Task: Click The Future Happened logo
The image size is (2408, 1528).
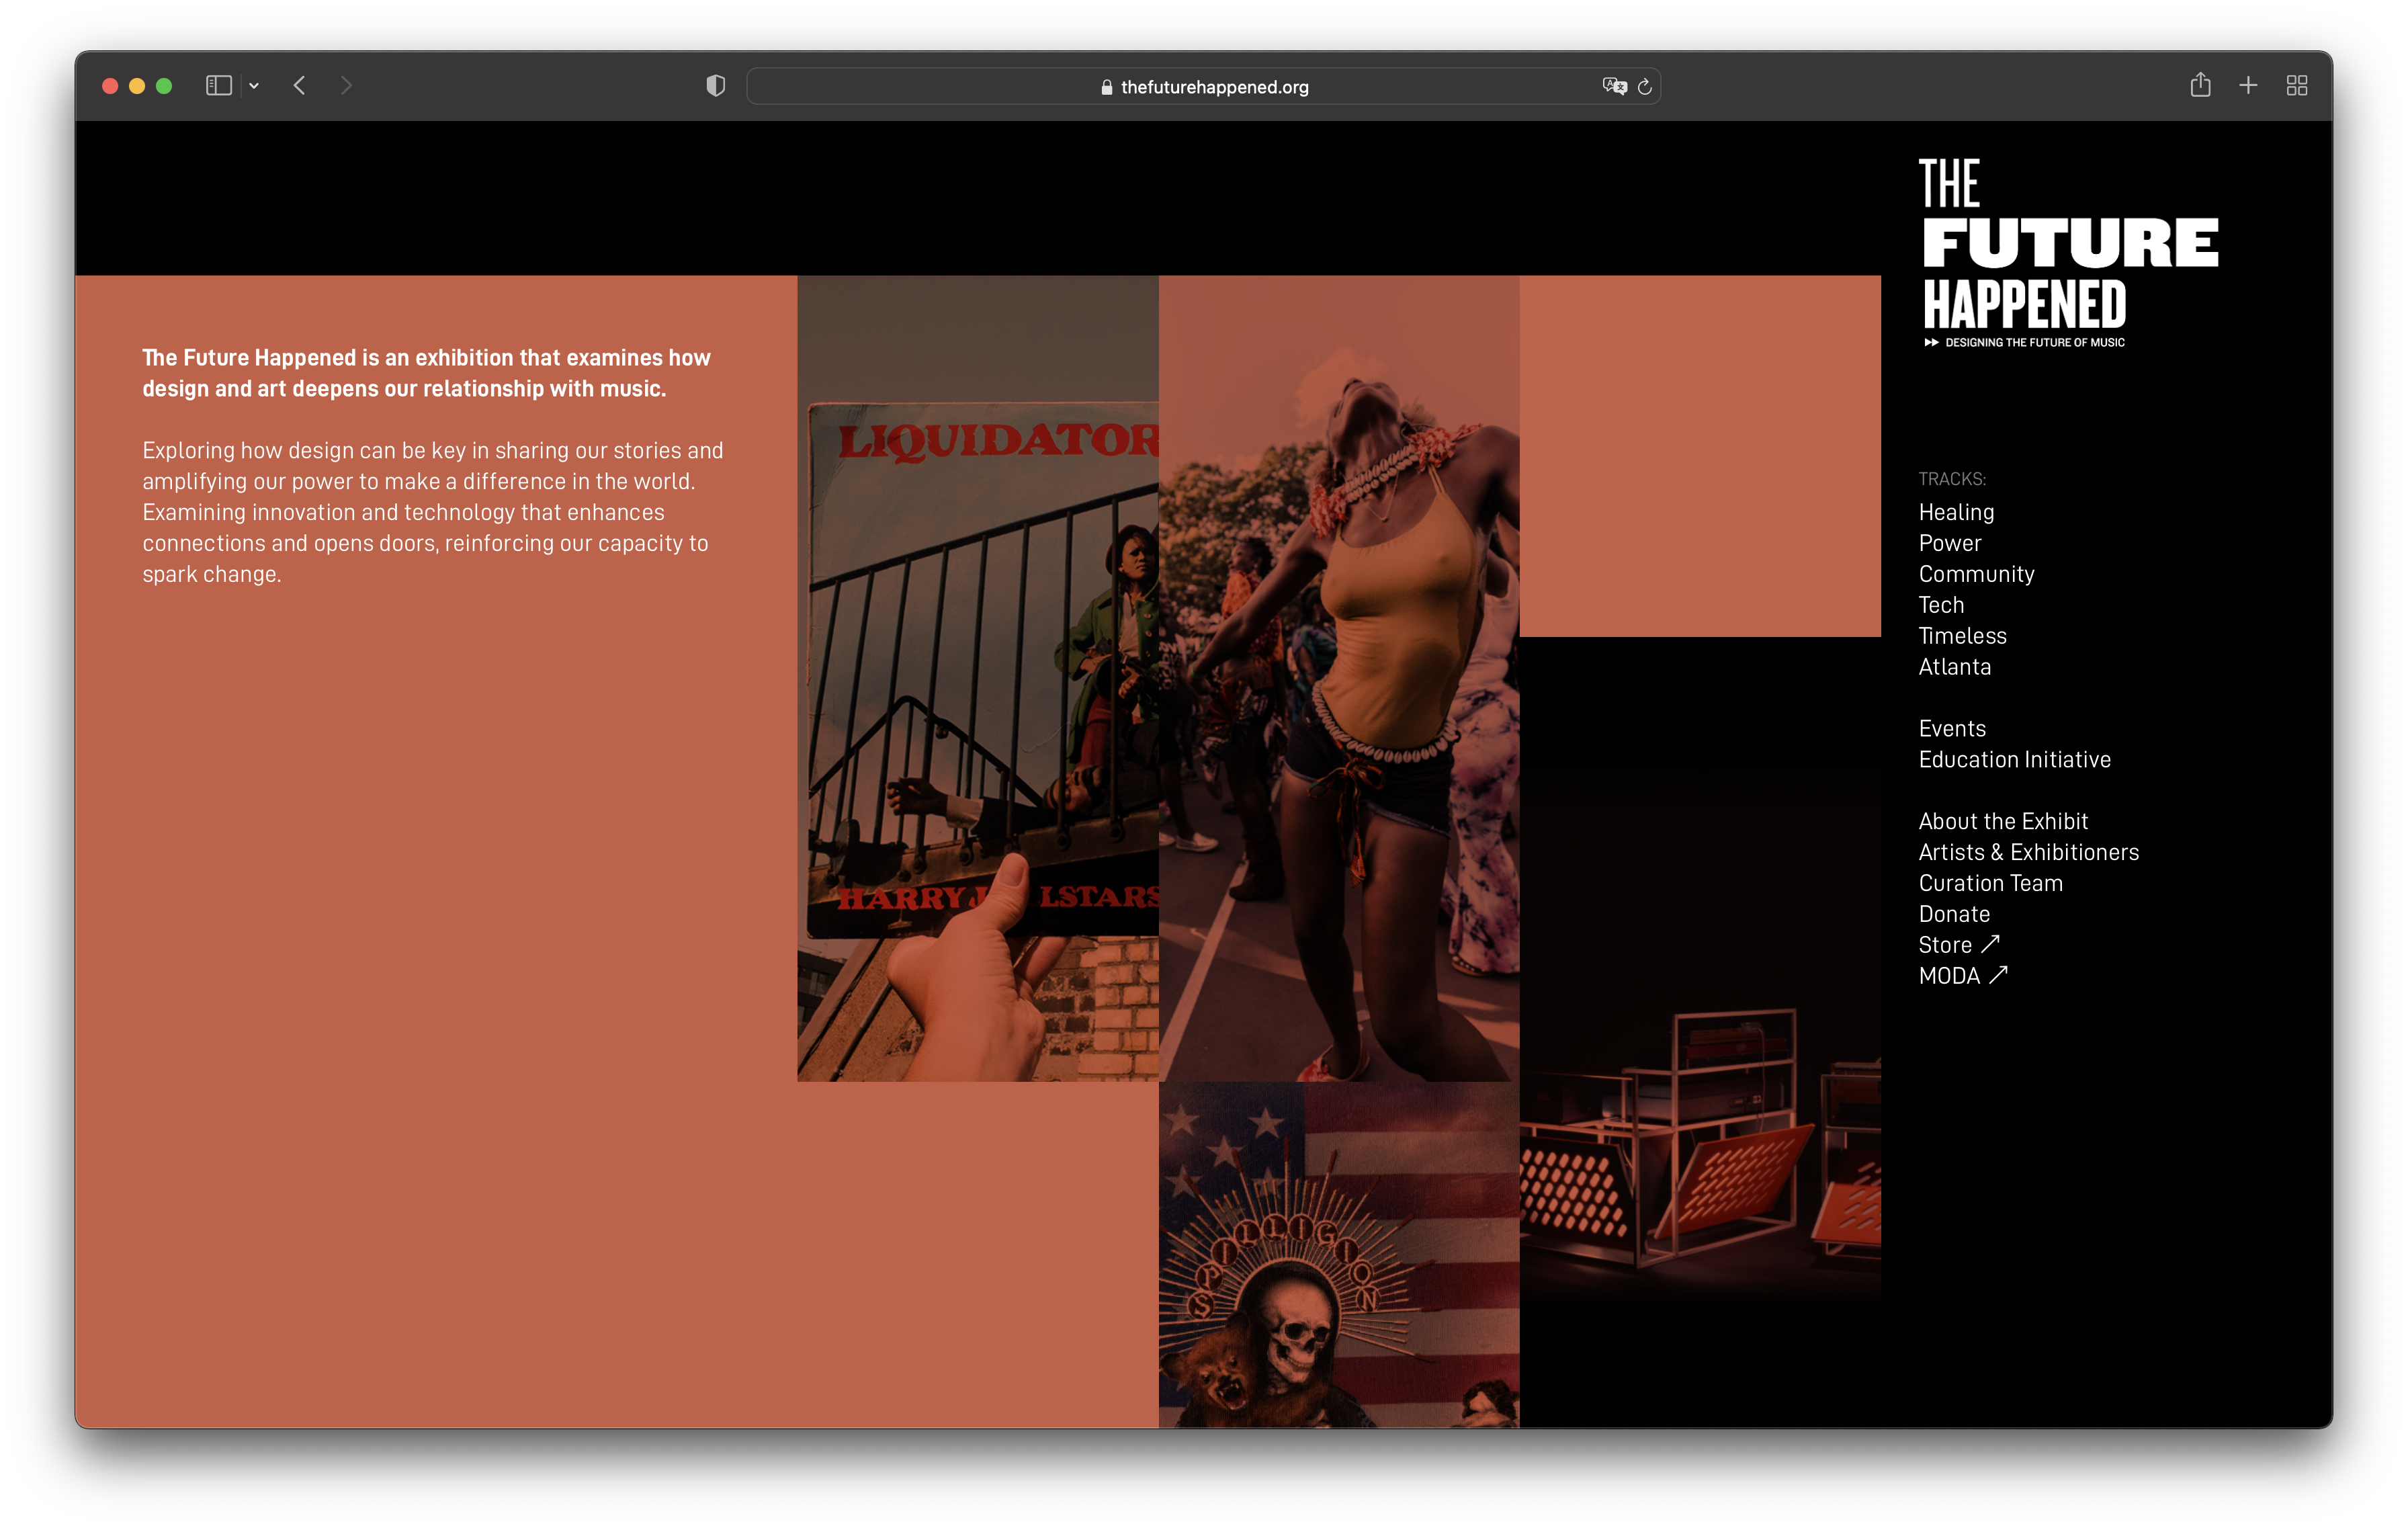Action: tap(2067, 252)
